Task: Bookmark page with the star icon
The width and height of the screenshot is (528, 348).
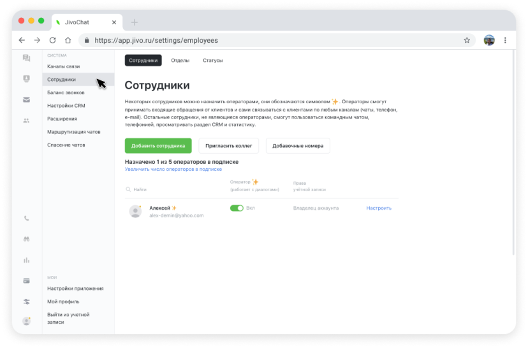Action: (467, 40)
